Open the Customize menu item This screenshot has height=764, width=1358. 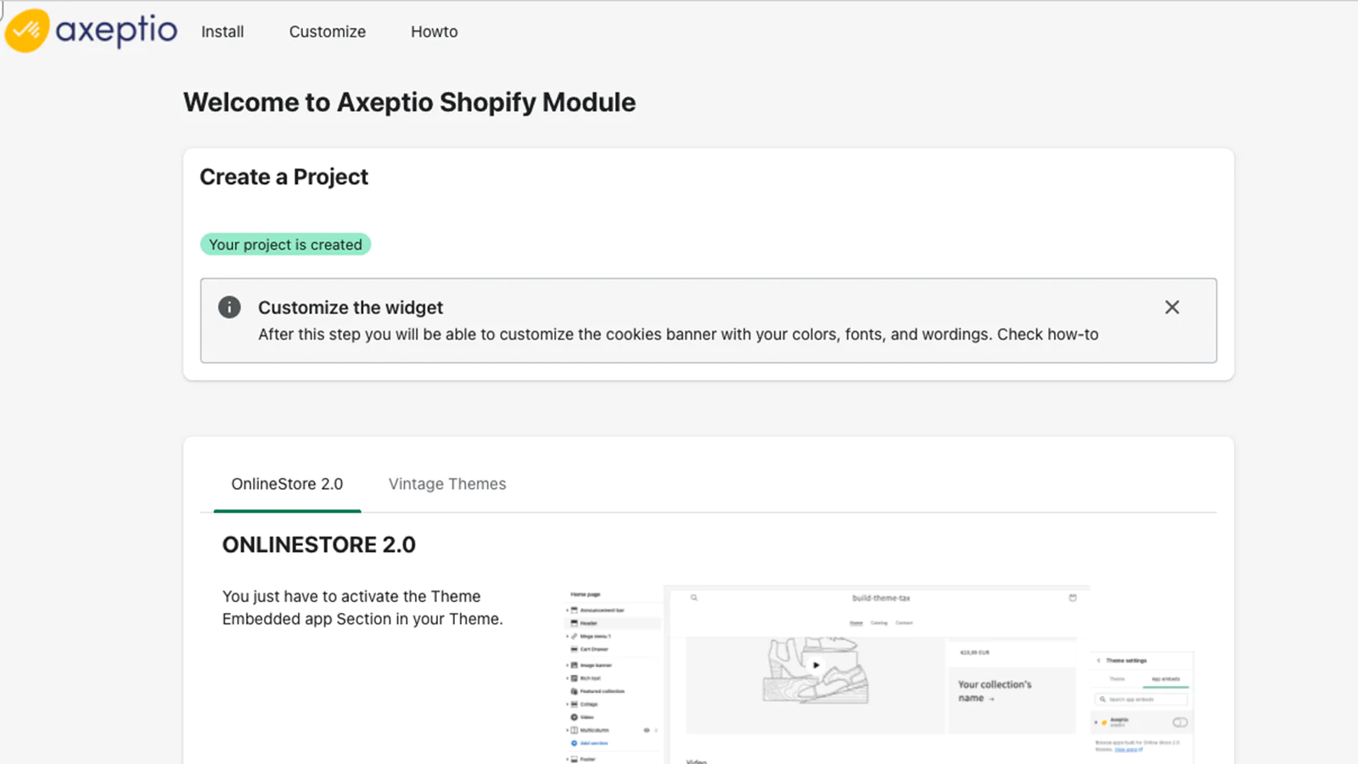(328, 31)
